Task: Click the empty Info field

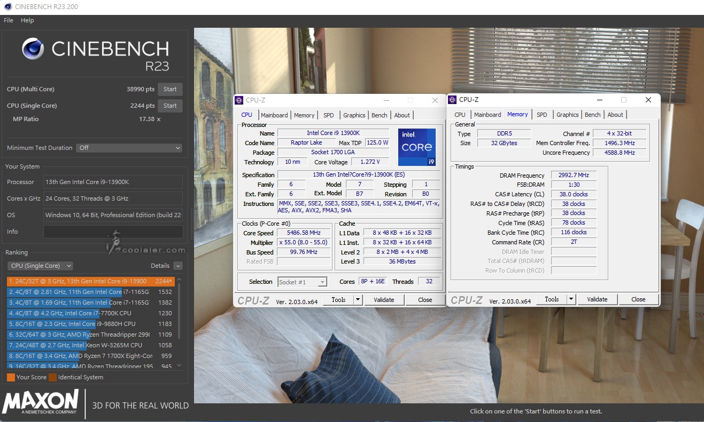Action: pos(113,232)
